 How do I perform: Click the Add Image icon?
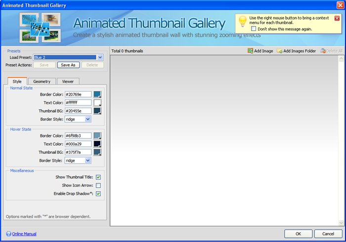[x=250, y=51]
